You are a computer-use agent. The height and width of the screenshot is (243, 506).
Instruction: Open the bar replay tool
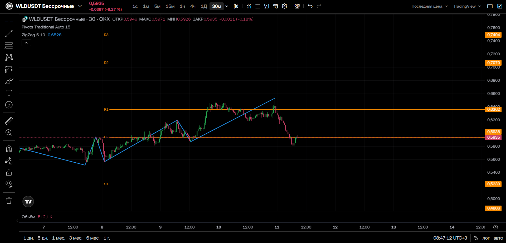point(276,6)
